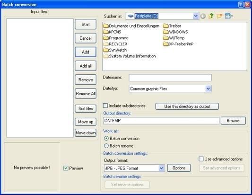The image size is (252, 195).
Task: Select the WINDOWS folder
Action: click(x=175, y=32)
